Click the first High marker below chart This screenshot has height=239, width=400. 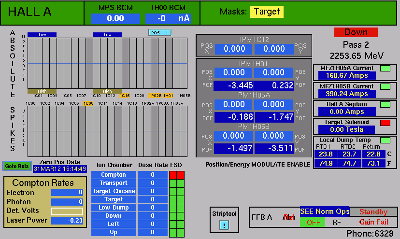tap(42, 91)
